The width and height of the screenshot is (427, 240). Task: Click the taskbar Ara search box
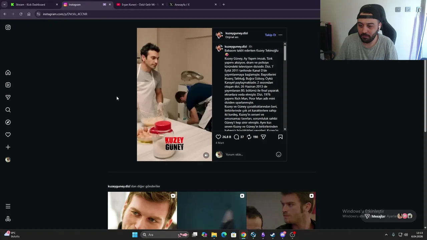click(164, 235)
